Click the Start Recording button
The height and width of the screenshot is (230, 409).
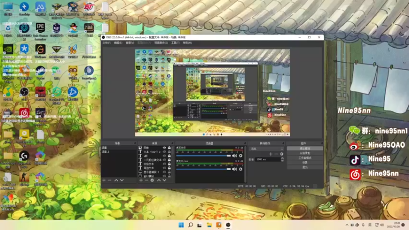pyautogui.click(x=305, y=153)
